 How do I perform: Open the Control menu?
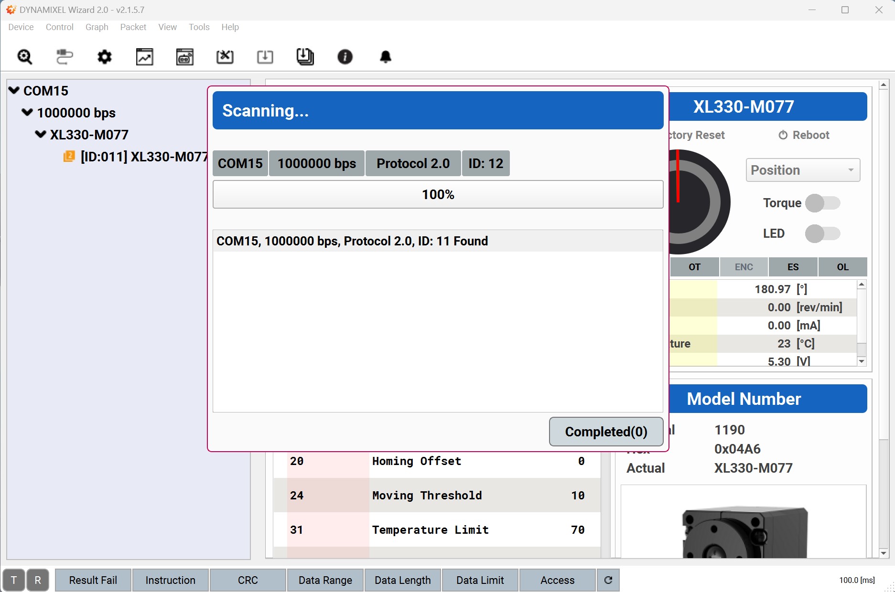pos(60,27)
